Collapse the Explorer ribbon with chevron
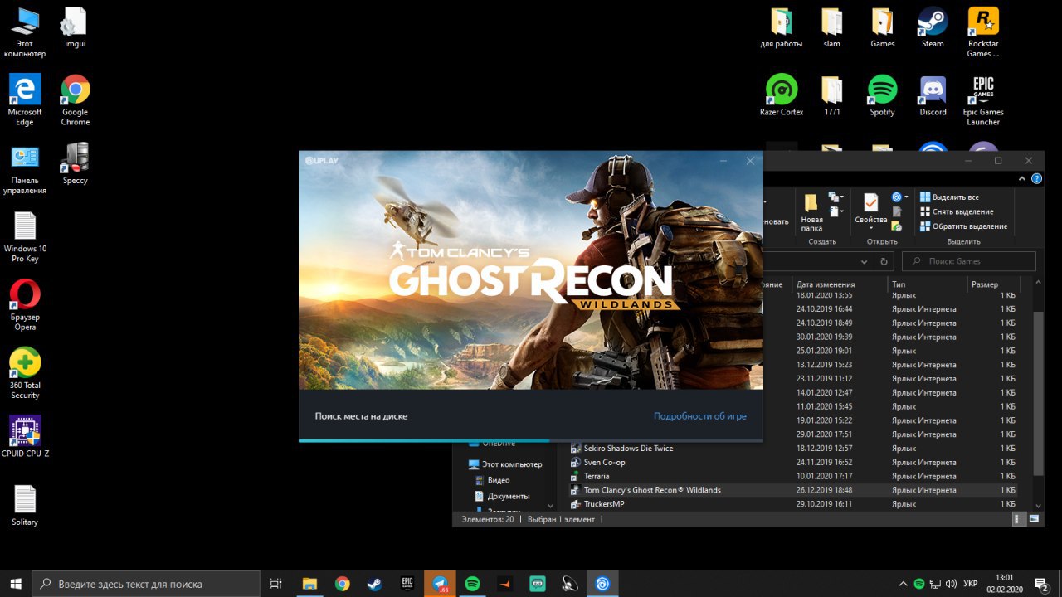Screen dimensions: 1062x597 click(1021, 178)
